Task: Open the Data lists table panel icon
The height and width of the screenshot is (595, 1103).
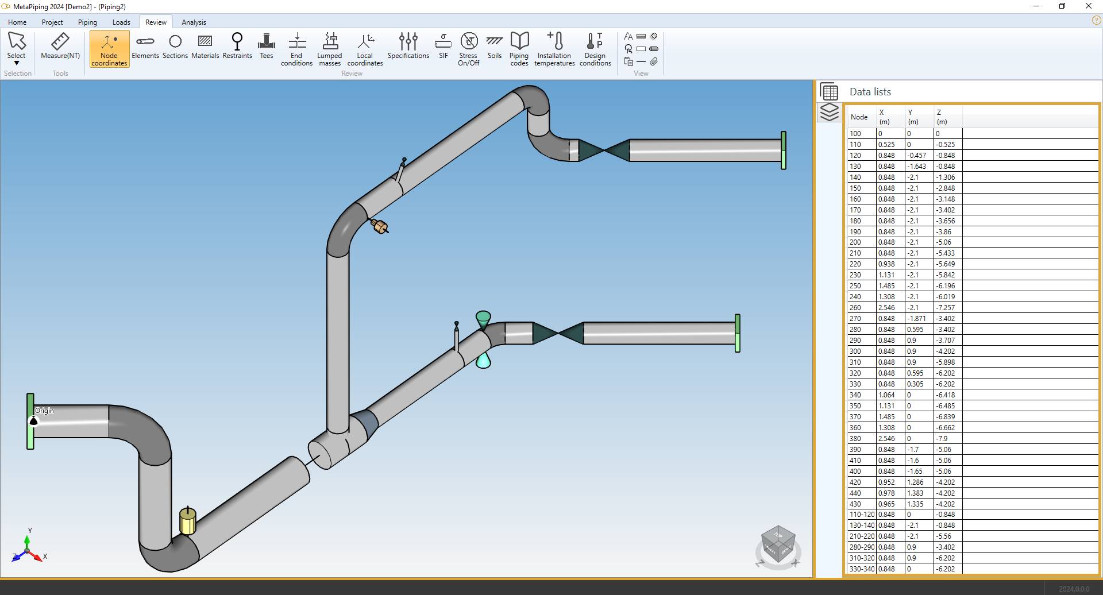Action: pyautogui.click(x=829, y=92)
